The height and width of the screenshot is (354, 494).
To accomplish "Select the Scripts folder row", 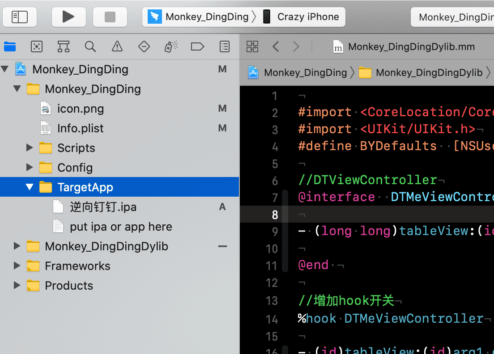I will point(119,147).
